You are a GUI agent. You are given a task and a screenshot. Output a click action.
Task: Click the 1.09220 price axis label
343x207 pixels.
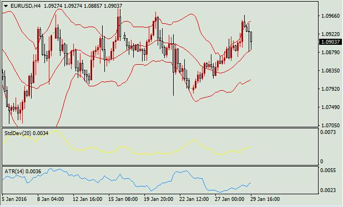point(331,34)
